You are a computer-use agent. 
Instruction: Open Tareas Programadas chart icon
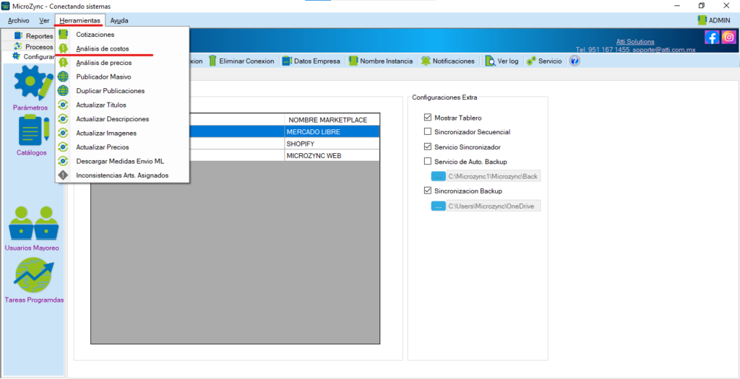[33, 274]
